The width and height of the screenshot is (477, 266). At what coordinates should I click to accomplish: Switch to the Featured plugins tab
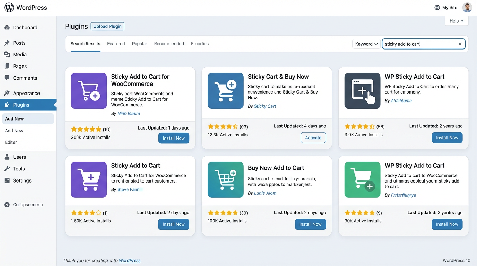pos(116,43)
